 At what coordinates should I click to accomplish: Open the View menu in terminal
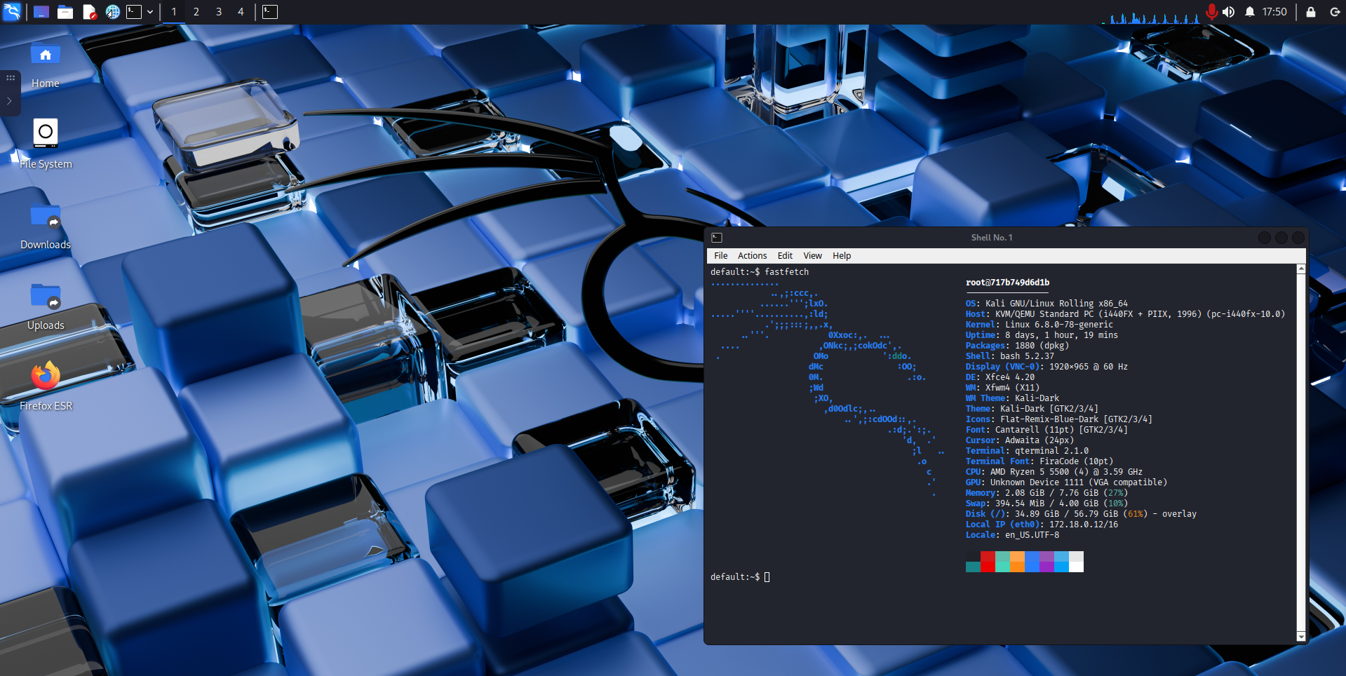tap(812, 256)
